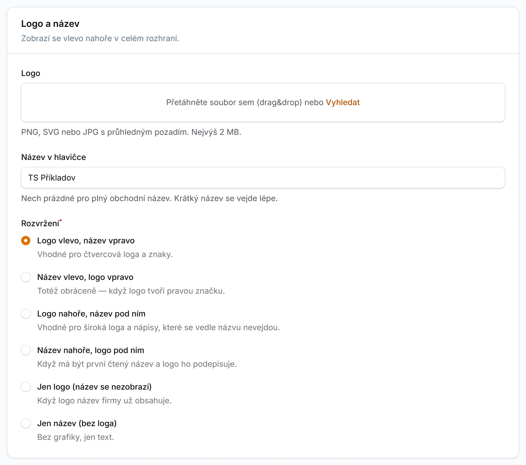Click description 'Když má být první čtený název'
Screen dimensions: 526x465
tap(95, 364)
